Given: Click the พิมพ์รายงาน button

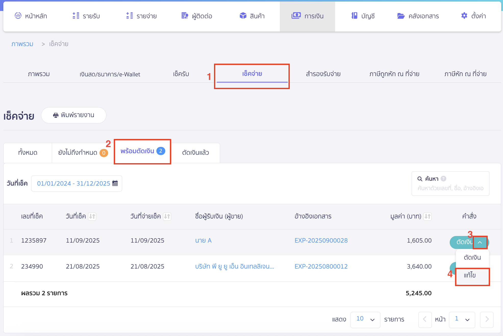Looking at the screenshot, I should (x=74, y=115).
